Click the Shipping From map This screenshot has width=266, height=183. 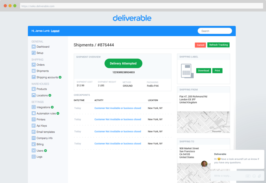[204, 122]
